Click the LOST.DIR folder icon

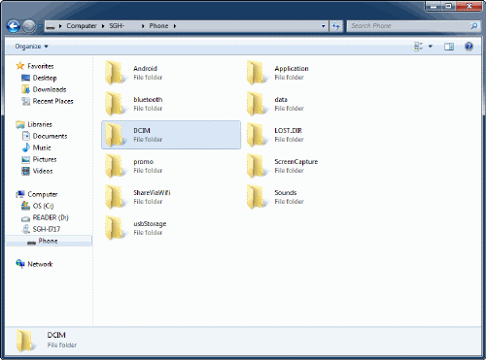(x=257, y=135)
